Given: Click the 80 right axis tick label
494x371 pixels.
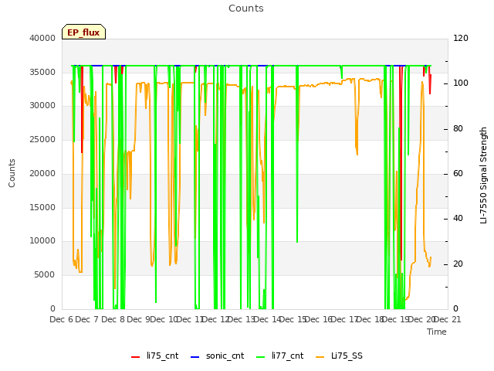Looking at the screenshot, I should coord(458,129).
